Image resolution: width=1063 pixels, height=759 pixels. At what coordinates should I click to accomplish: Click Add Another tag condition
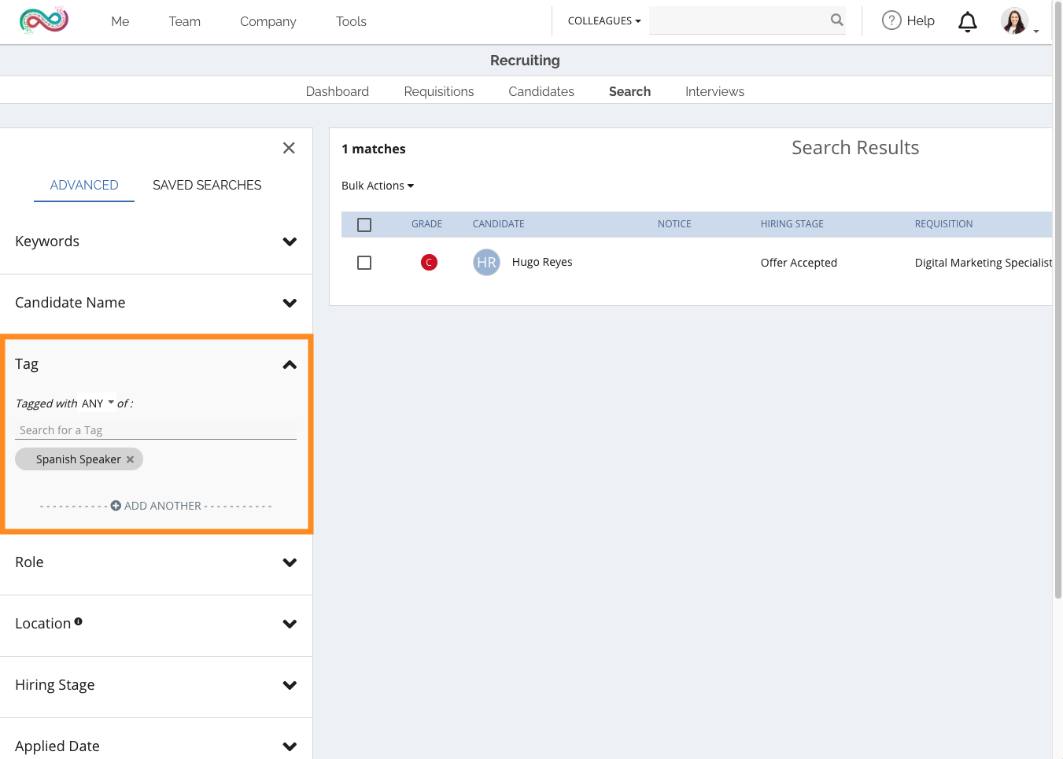click(x=156, y=506)
